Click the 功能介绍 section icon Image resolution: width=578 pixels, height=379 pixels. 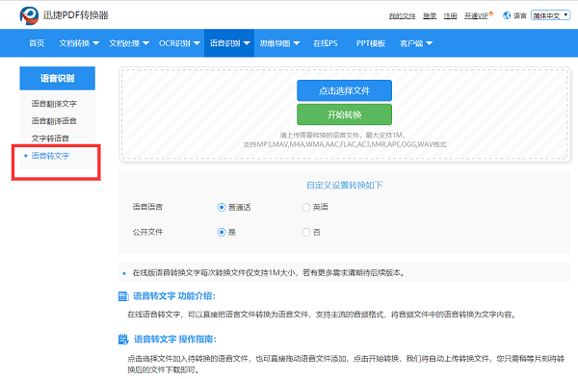click(123, 296)
